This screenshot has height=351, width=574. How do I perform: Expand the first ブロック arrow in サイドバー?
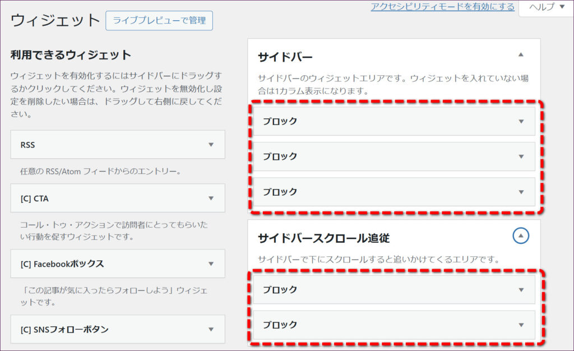coord(521,121)
